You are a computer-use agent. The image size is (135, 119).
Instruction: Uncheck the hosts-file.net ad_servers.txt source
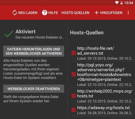[x=73, y=53]
